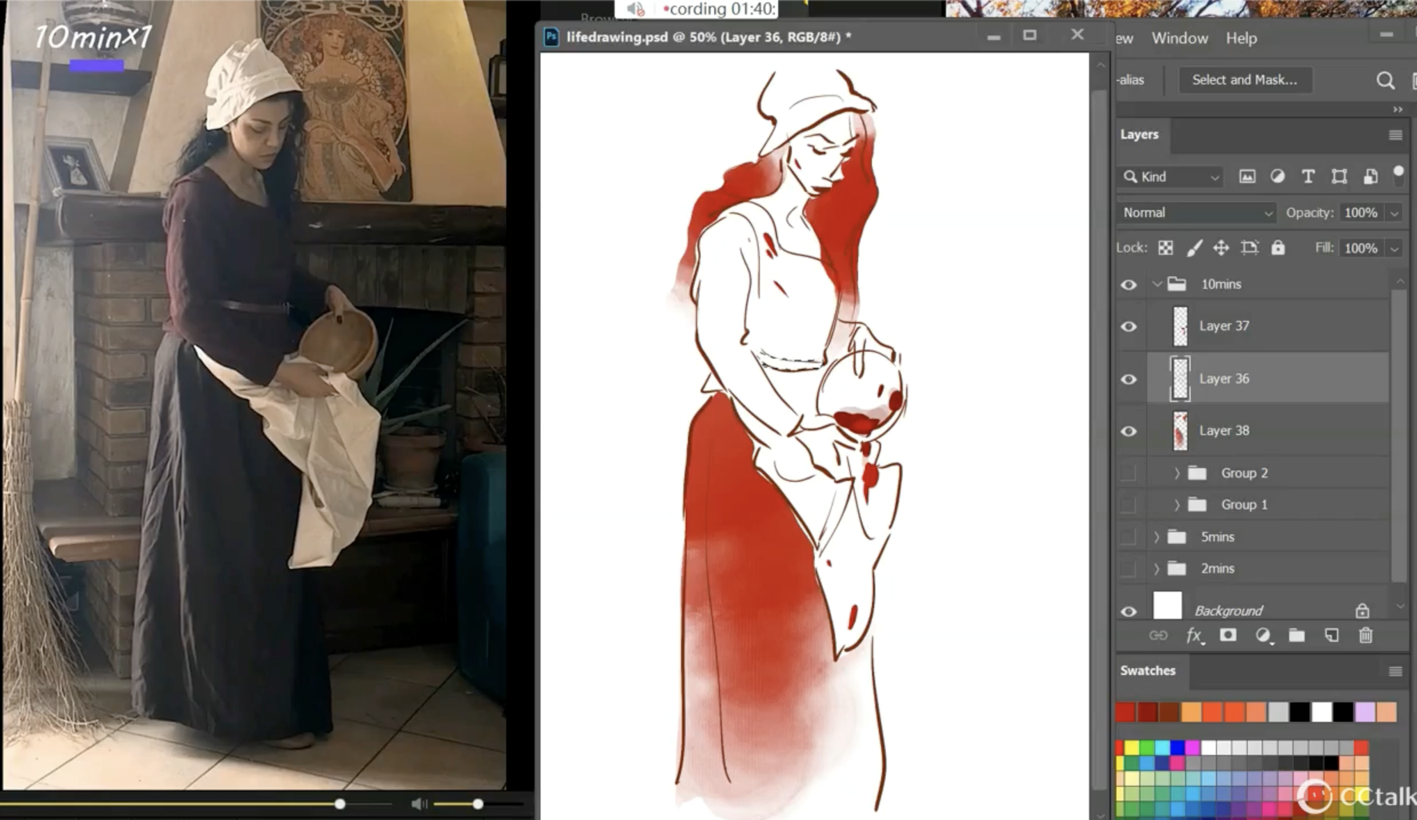
Task: Click the new adjustment layer icon
Action: point(1263,636)
